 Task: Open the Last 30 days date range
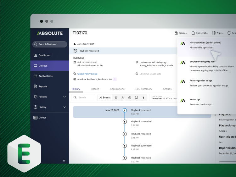164,97
